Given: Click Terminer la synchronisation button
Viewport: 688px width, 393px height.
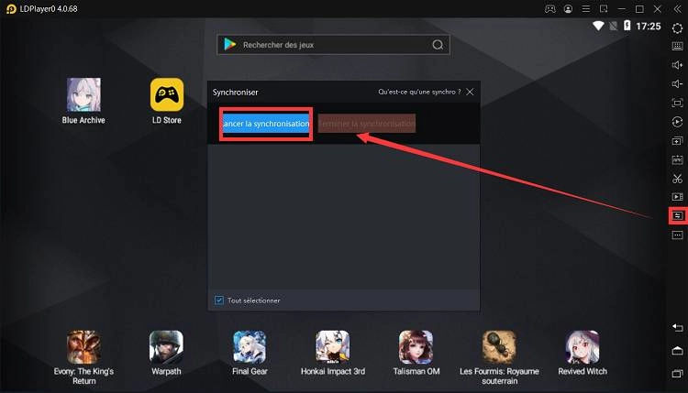Looking at the screenshot, I should pos(366,124).
